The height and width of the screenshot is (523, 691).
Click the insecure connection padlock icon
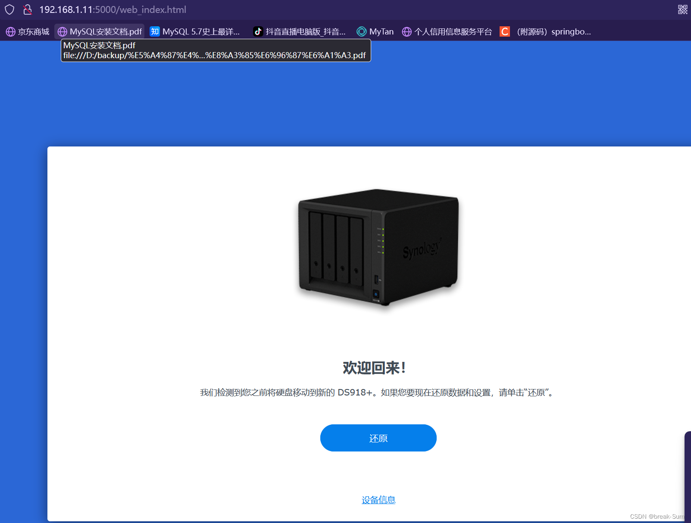pos(28,9)
